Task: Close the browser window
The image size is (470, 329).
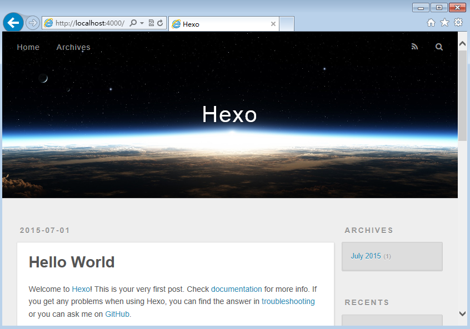Action: [457, 7]
